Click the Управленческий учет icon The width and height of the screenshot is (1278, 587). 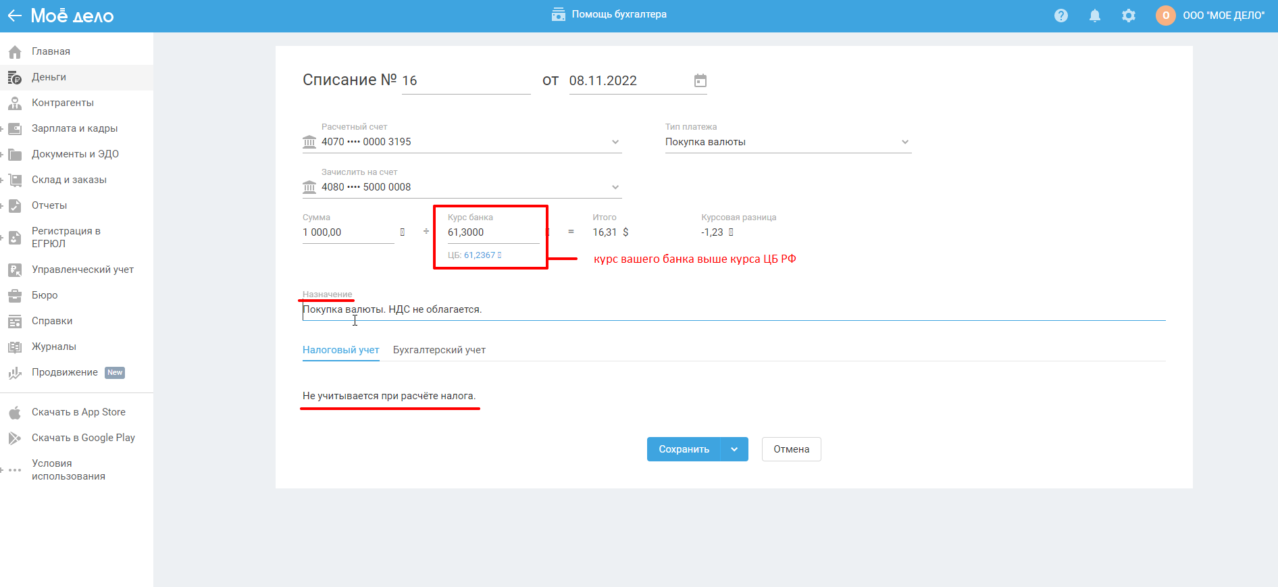pos(15,270)
